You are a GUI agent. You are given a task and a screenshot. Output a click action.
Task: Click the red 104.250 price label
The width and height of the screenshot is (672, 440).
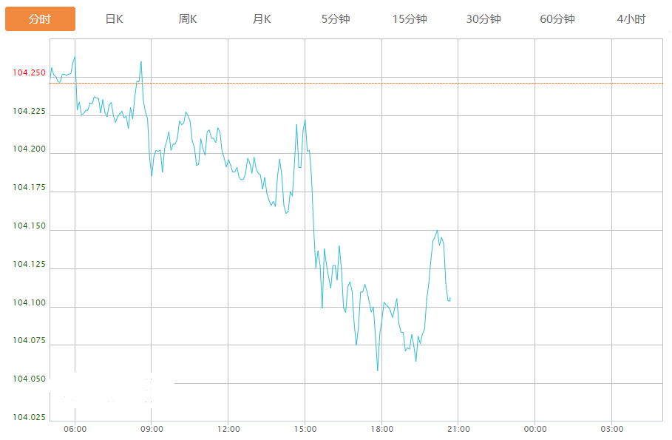[x=29, y=73]
